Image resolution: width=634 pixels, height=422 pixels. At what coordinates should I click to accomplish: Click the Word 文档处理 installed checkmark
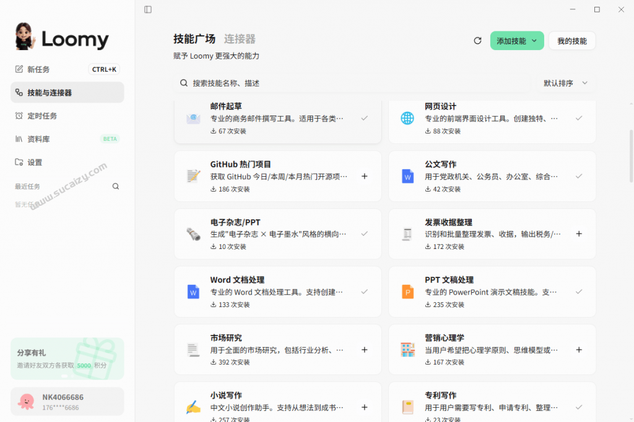click(364, 292)
